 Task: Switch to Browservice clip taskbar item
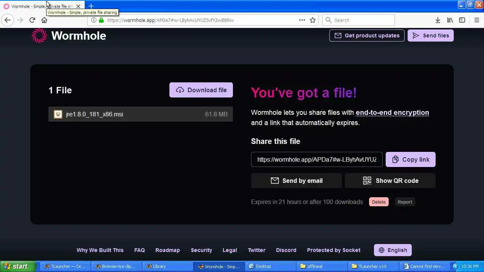click(x=116, y=266)
